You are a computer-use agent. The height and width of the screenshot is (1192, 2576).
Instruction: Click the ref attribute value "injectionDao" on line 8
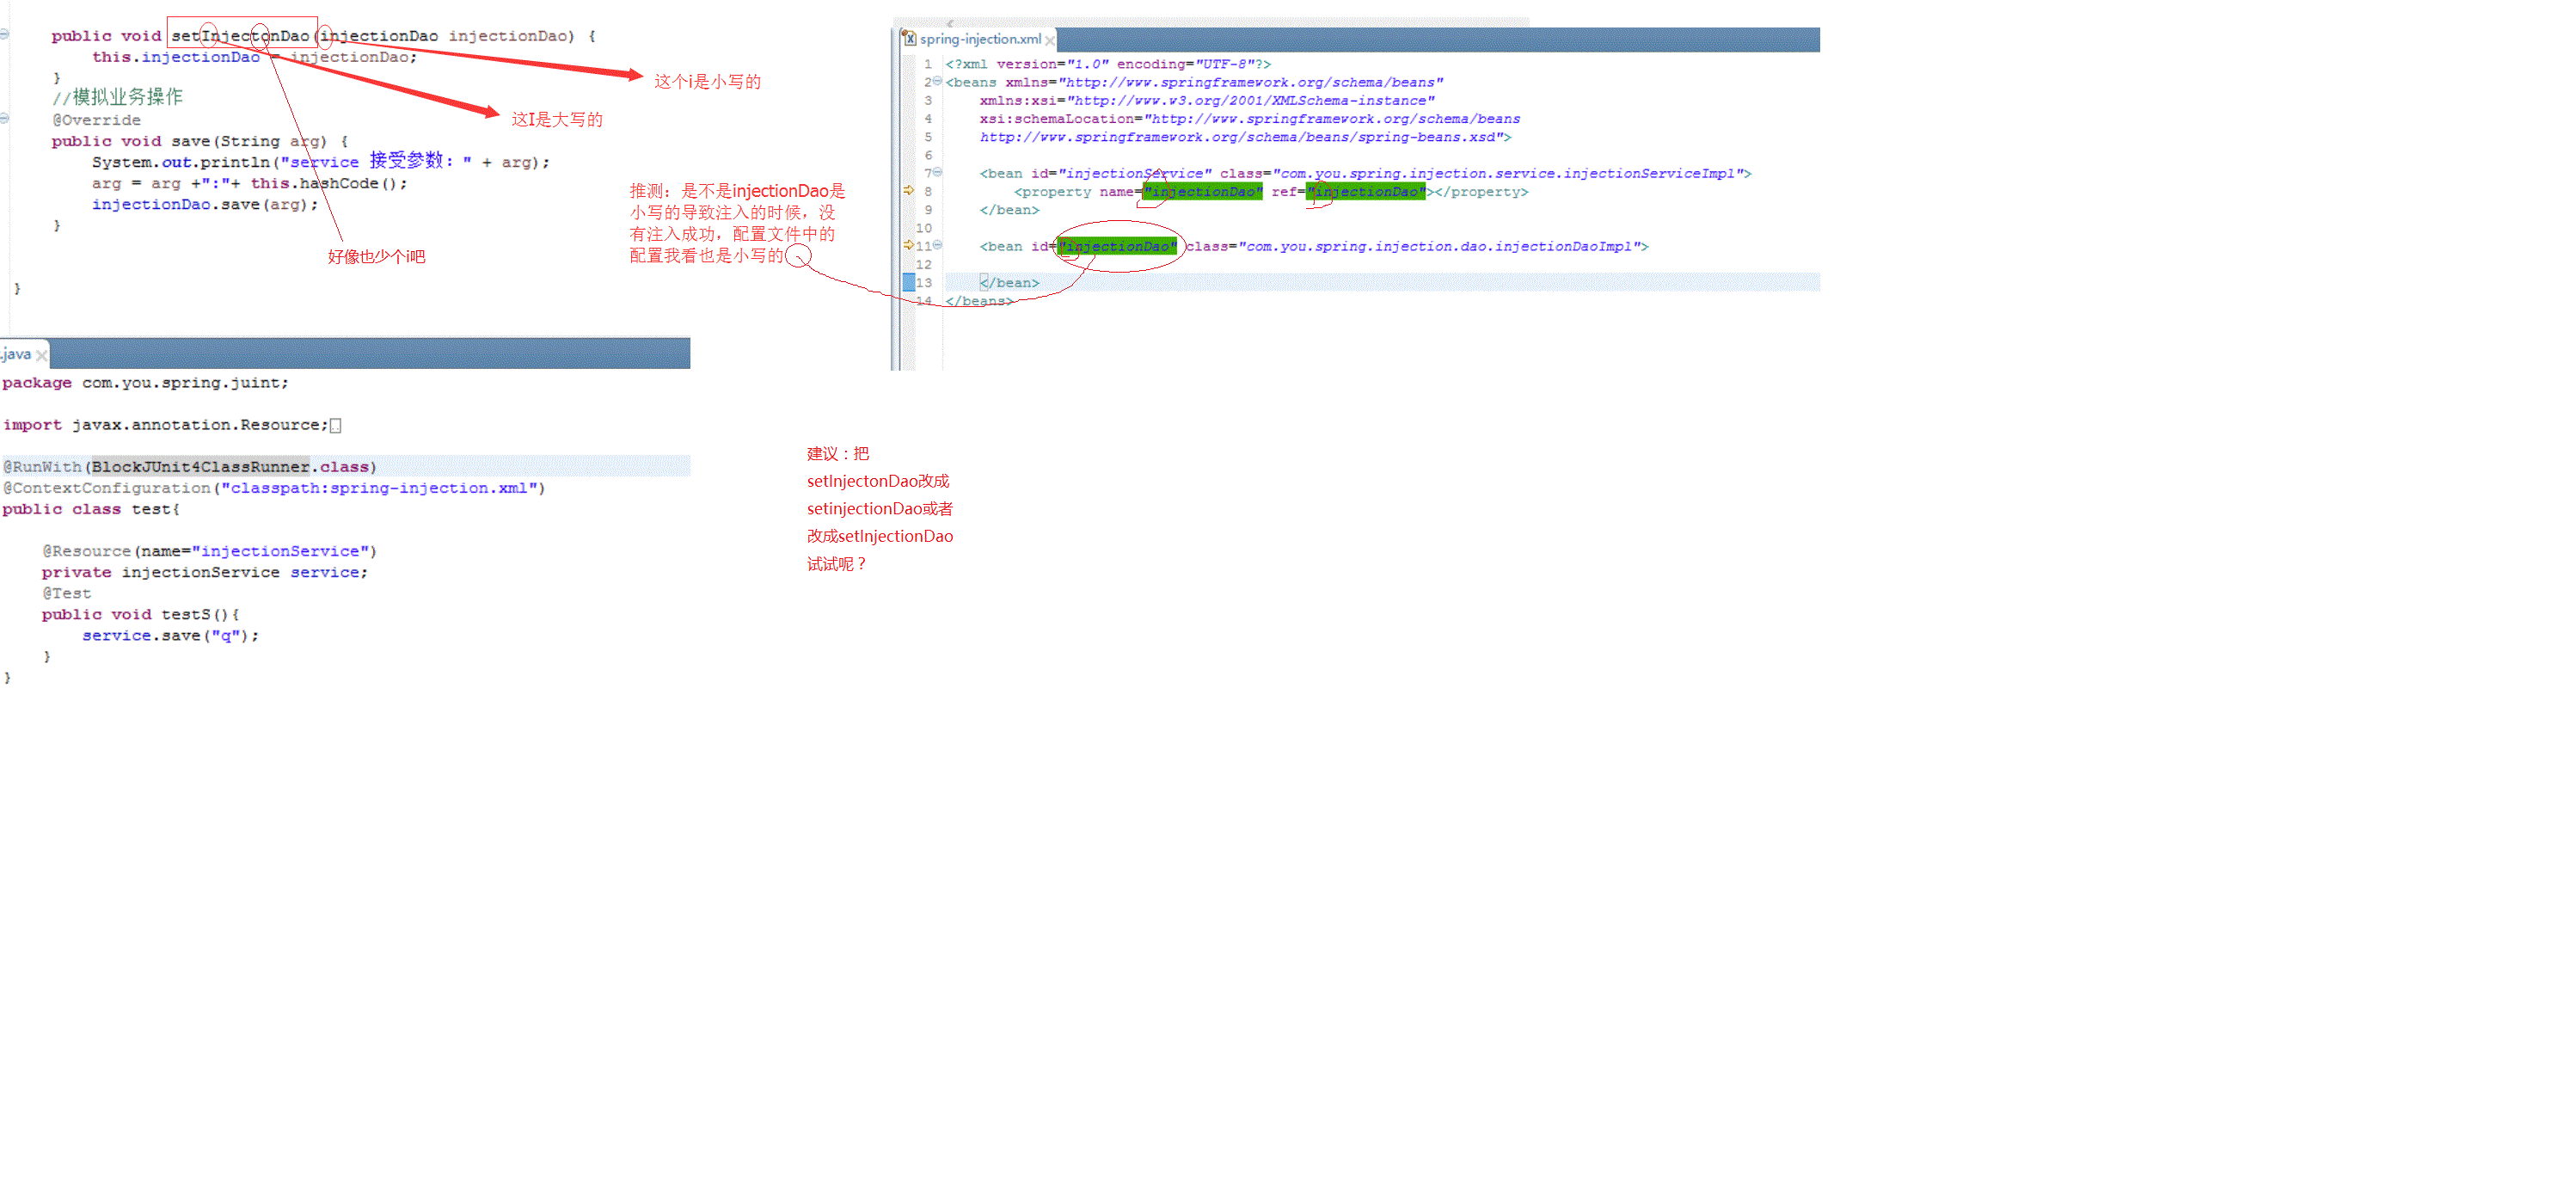pos(1366,192)
